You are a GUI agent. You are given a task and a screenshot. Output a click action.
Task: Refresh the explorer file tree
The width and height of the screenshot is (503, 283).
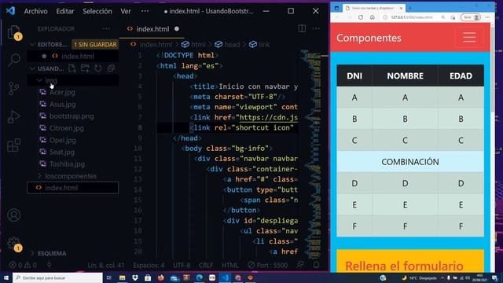[98, 68]
